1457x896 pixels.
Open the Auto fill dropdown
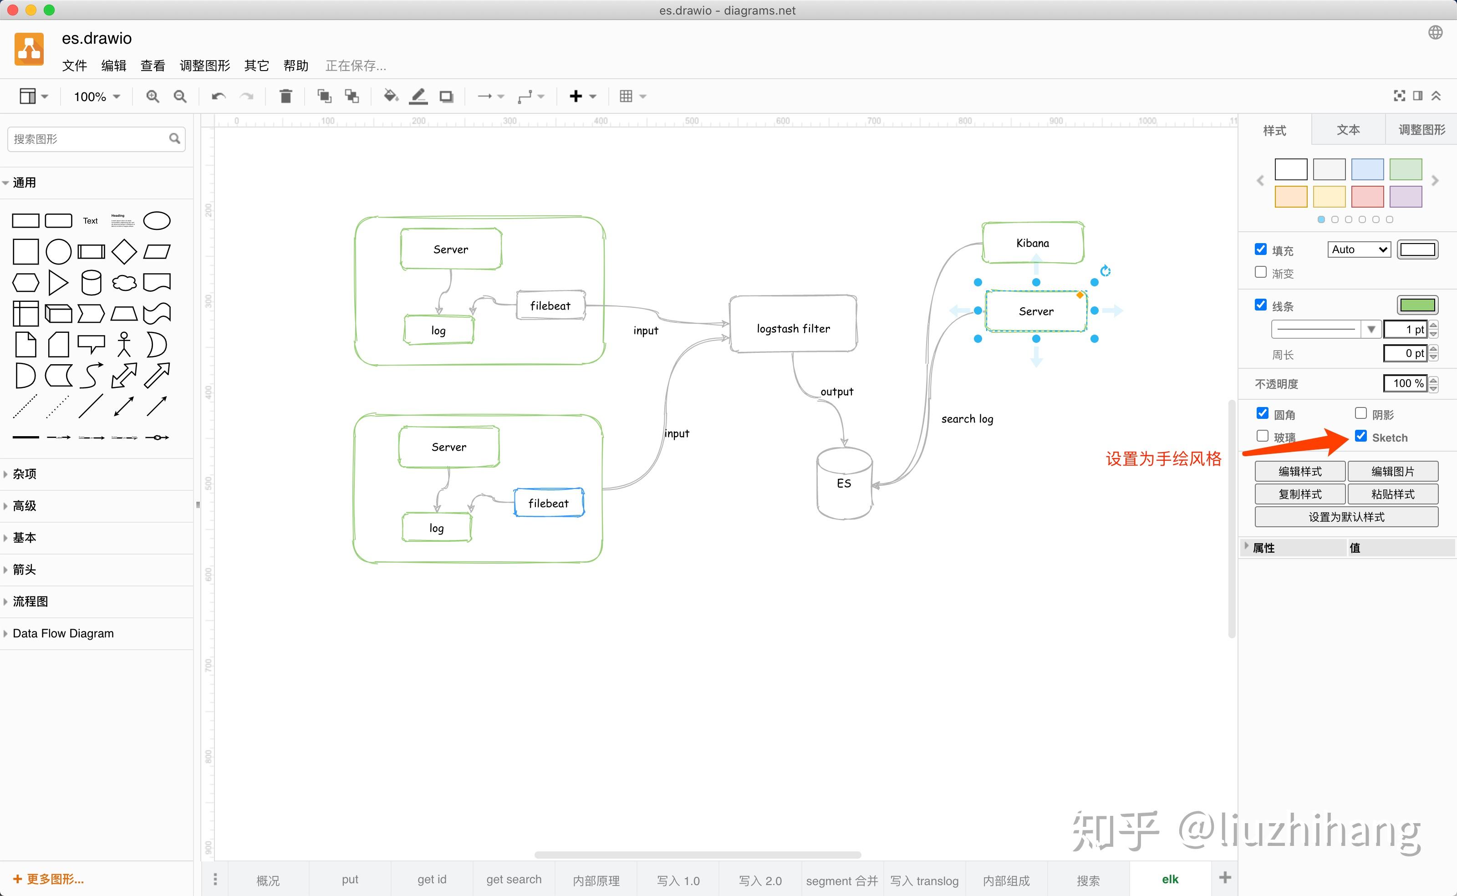click(x=1358, y=249)
